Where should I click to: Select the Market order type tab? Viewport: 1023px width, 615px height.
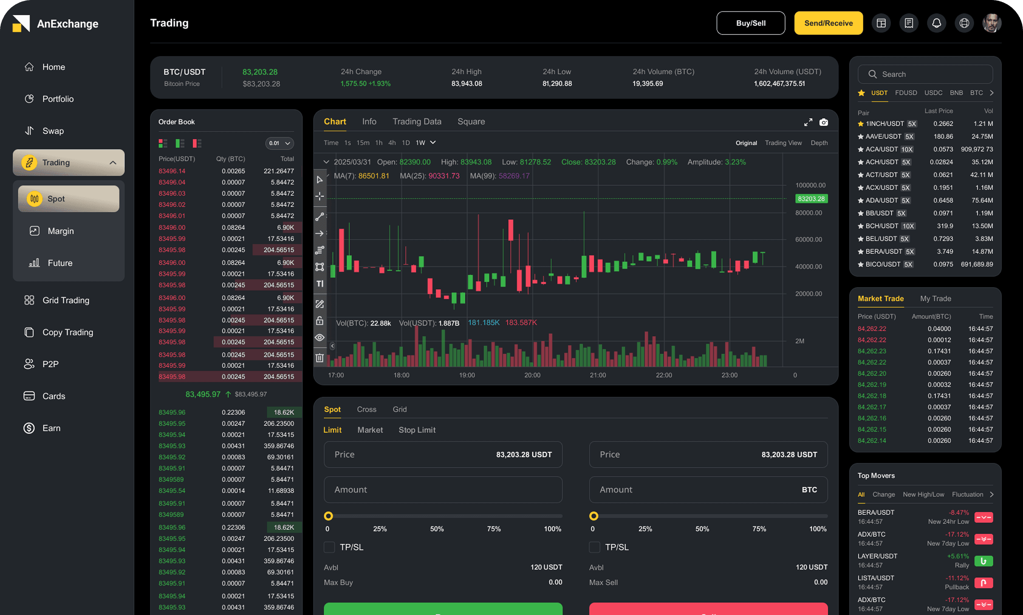pos(370,430)
